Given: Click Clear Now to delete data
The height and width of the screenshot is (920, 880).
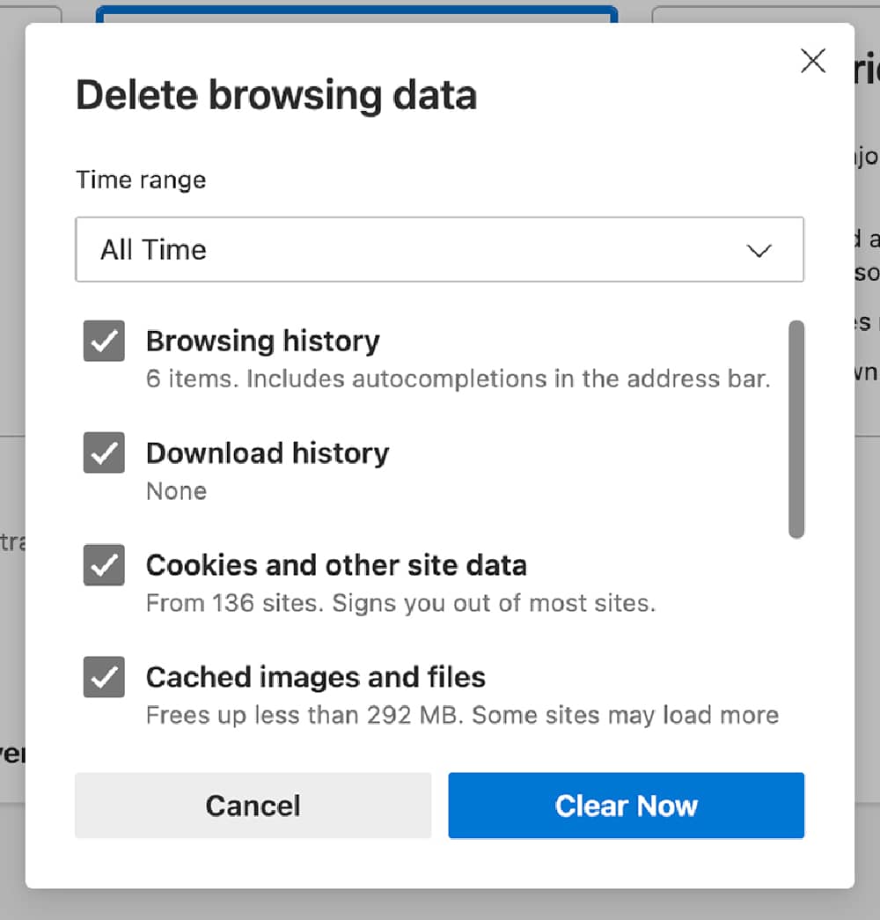Looking at the screenshot, I should pyautogui.click(x=626, y=806).
